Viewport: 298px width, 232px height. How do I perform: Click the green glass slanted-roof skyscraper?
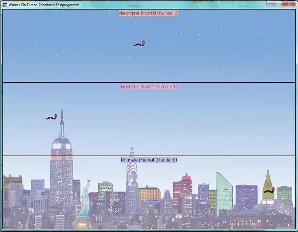224,193
